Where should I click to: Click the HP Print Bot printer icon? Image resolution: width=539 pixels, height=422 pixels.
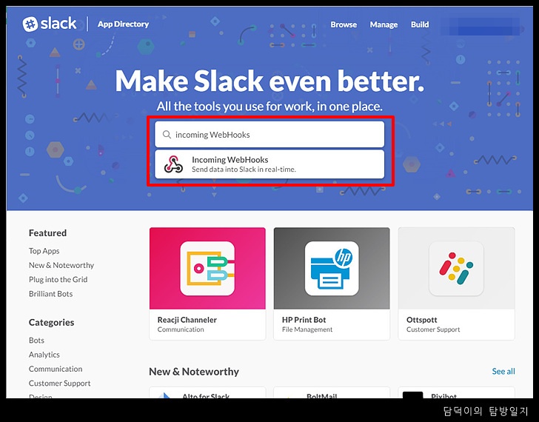click(x=332, y=269)
